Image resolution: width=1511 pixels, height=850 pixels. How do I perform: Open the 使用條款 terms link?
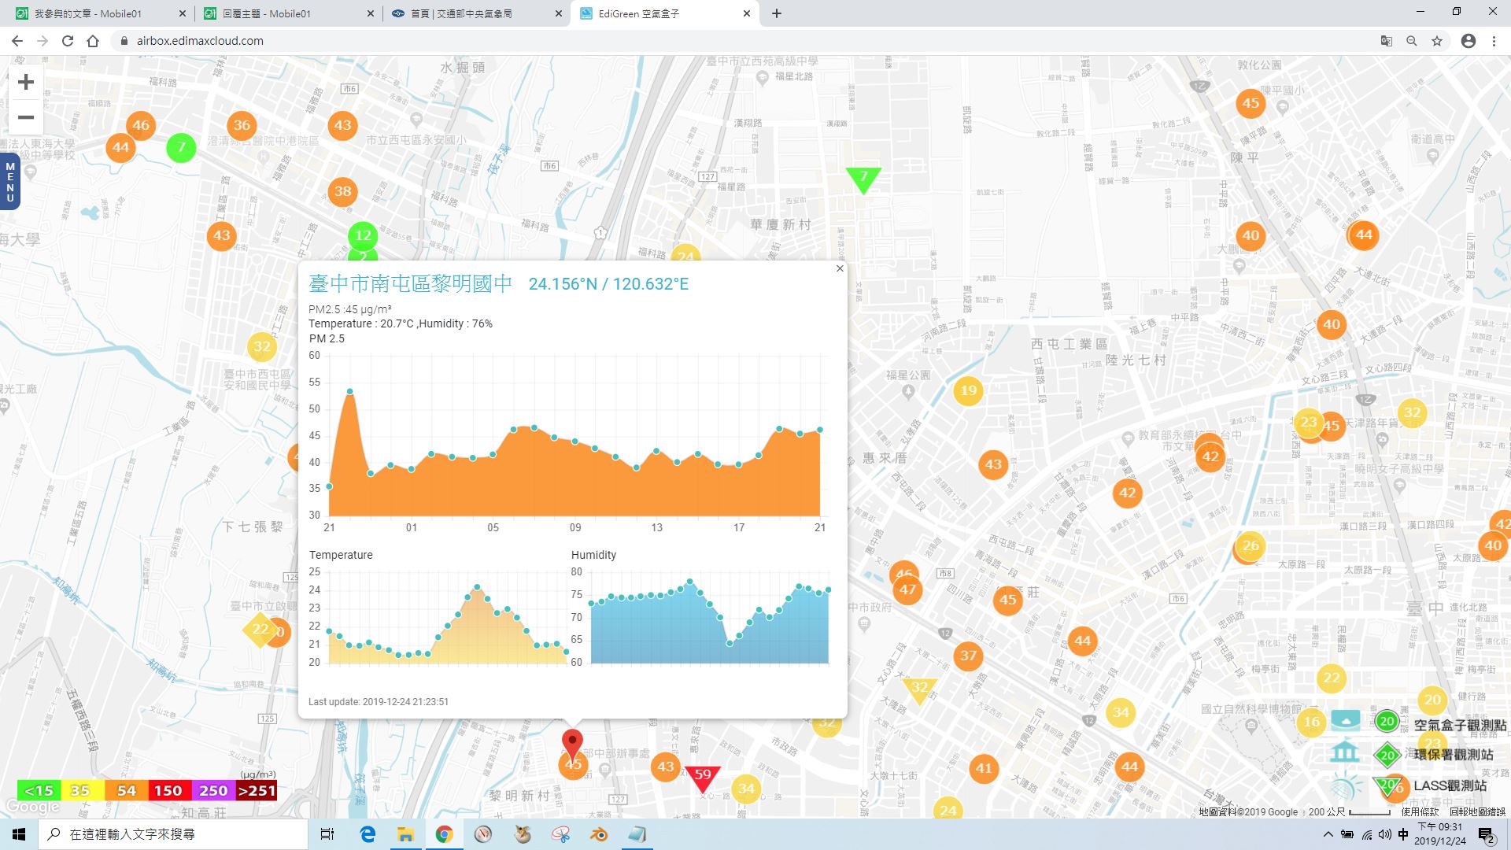1420,811
